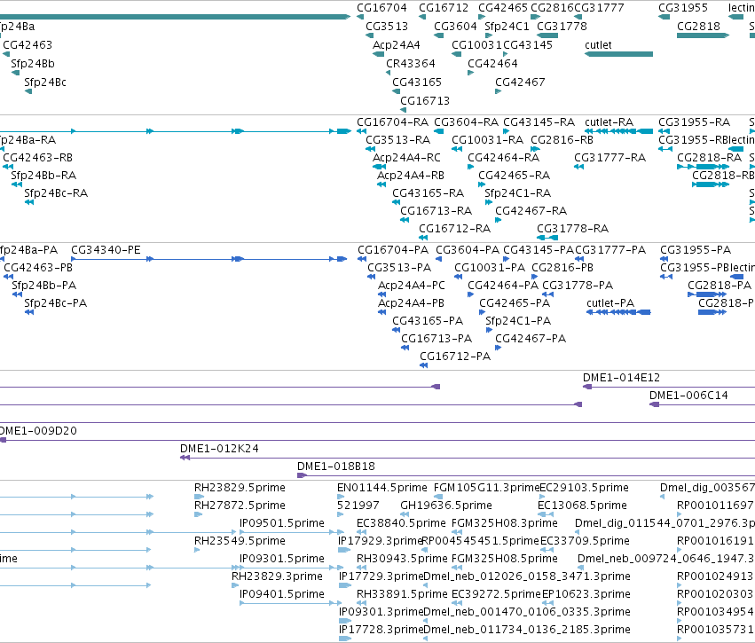Select the CG16712-RA transcript label

tap(454, 229)
